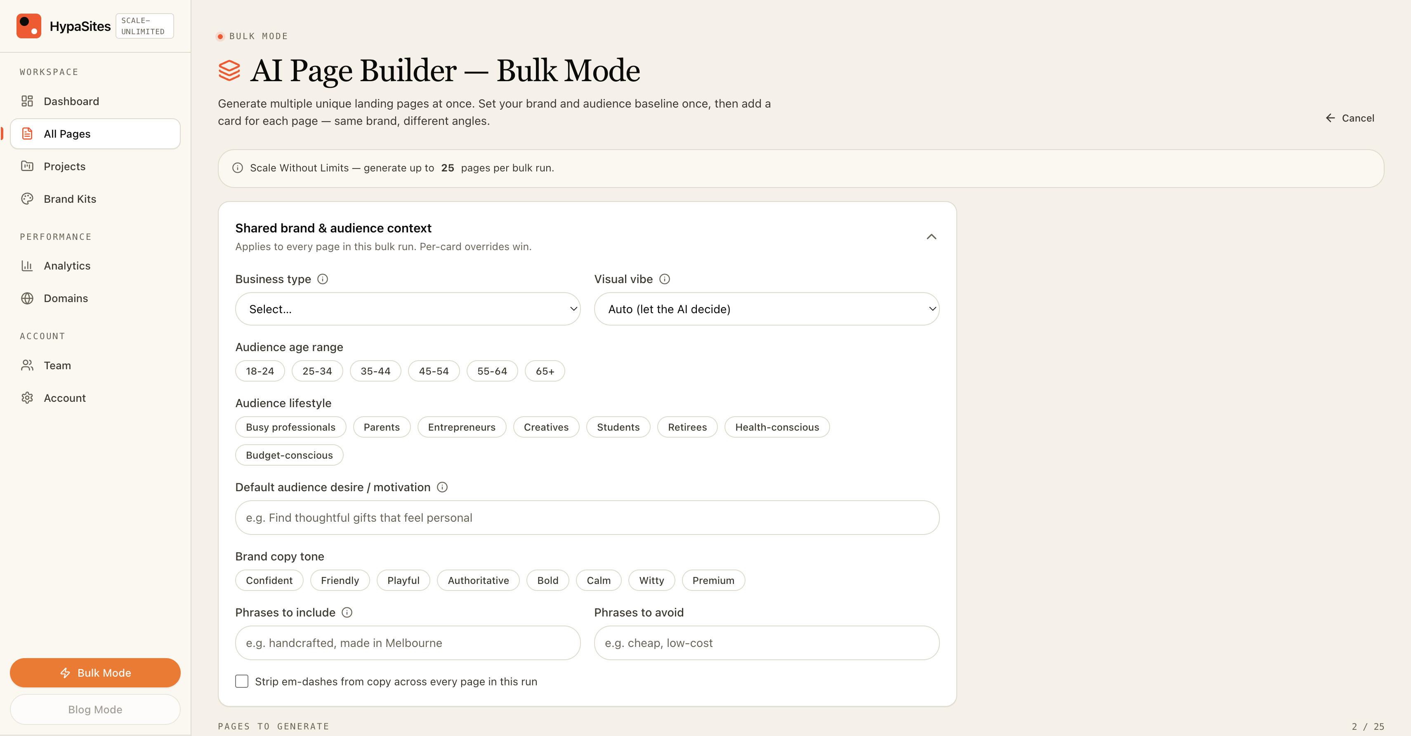Open Account settings in sidebar
The height and width of the screenshot is (736, 1411).
coord(95,398)
